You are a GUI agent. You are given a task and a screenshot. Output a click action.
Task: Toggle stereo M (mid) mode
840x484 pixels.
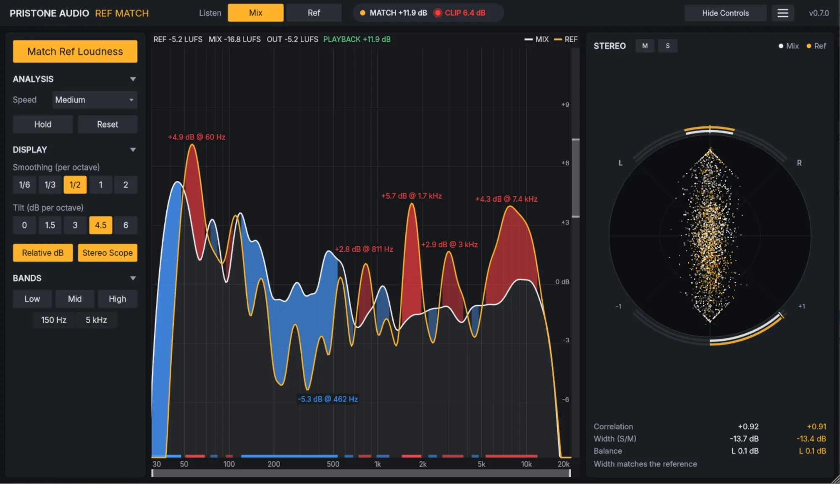(x=645, y=46)
